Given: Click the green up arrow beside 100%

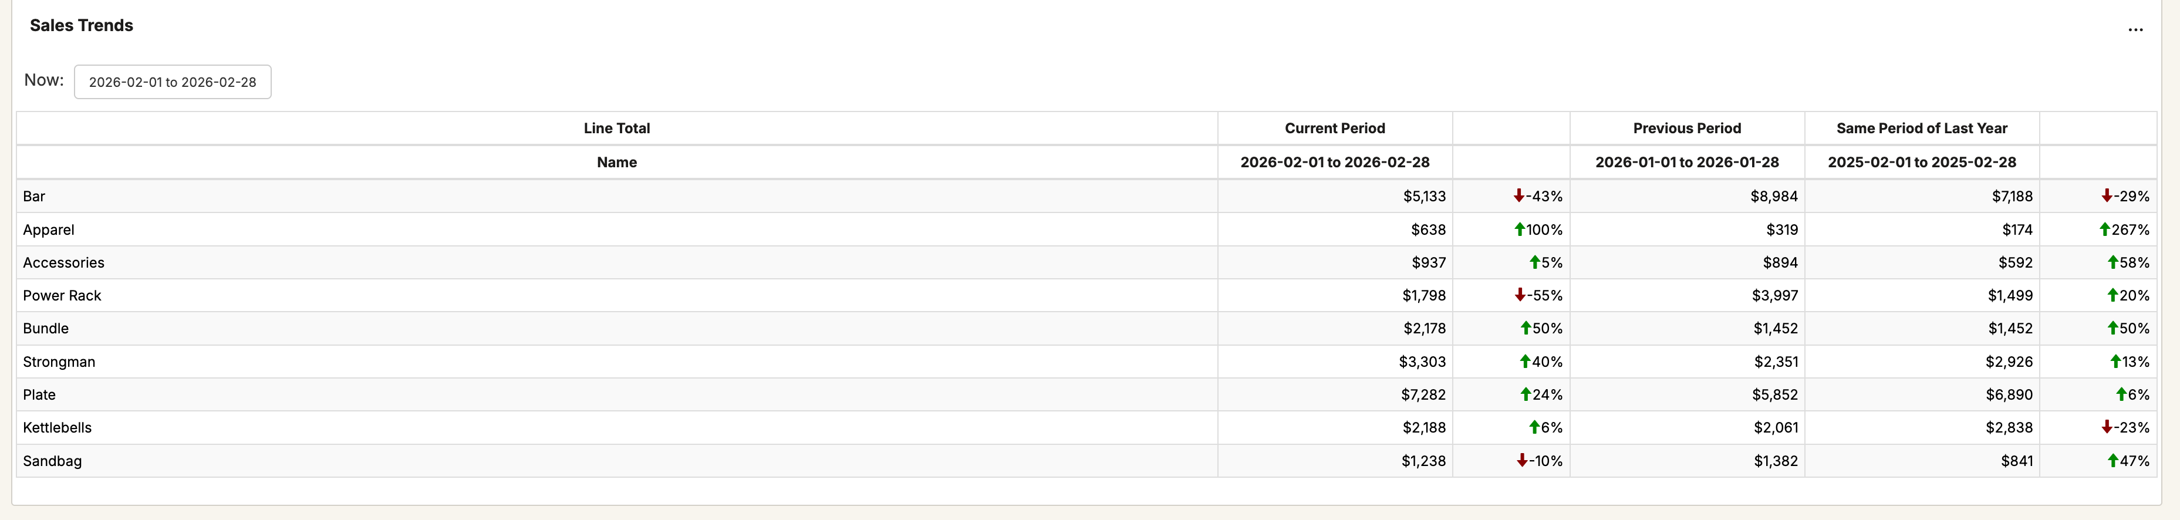Looking at the screenshot, I should pos(1519,229).
